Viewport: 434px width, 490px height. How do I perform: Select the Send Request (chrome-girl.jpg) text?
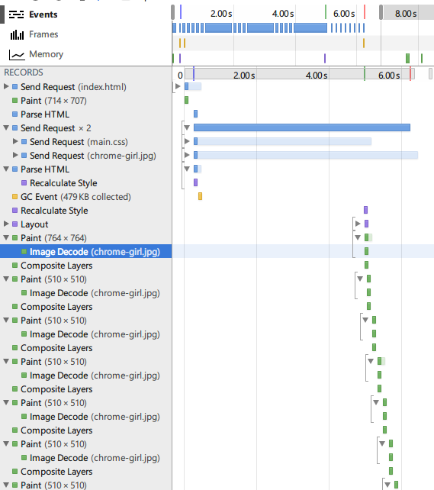point(93,156)
